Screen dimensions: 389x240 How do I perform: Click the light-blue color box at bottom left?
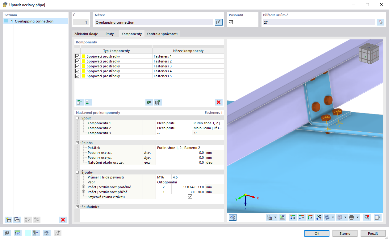[x=28, y=233]
